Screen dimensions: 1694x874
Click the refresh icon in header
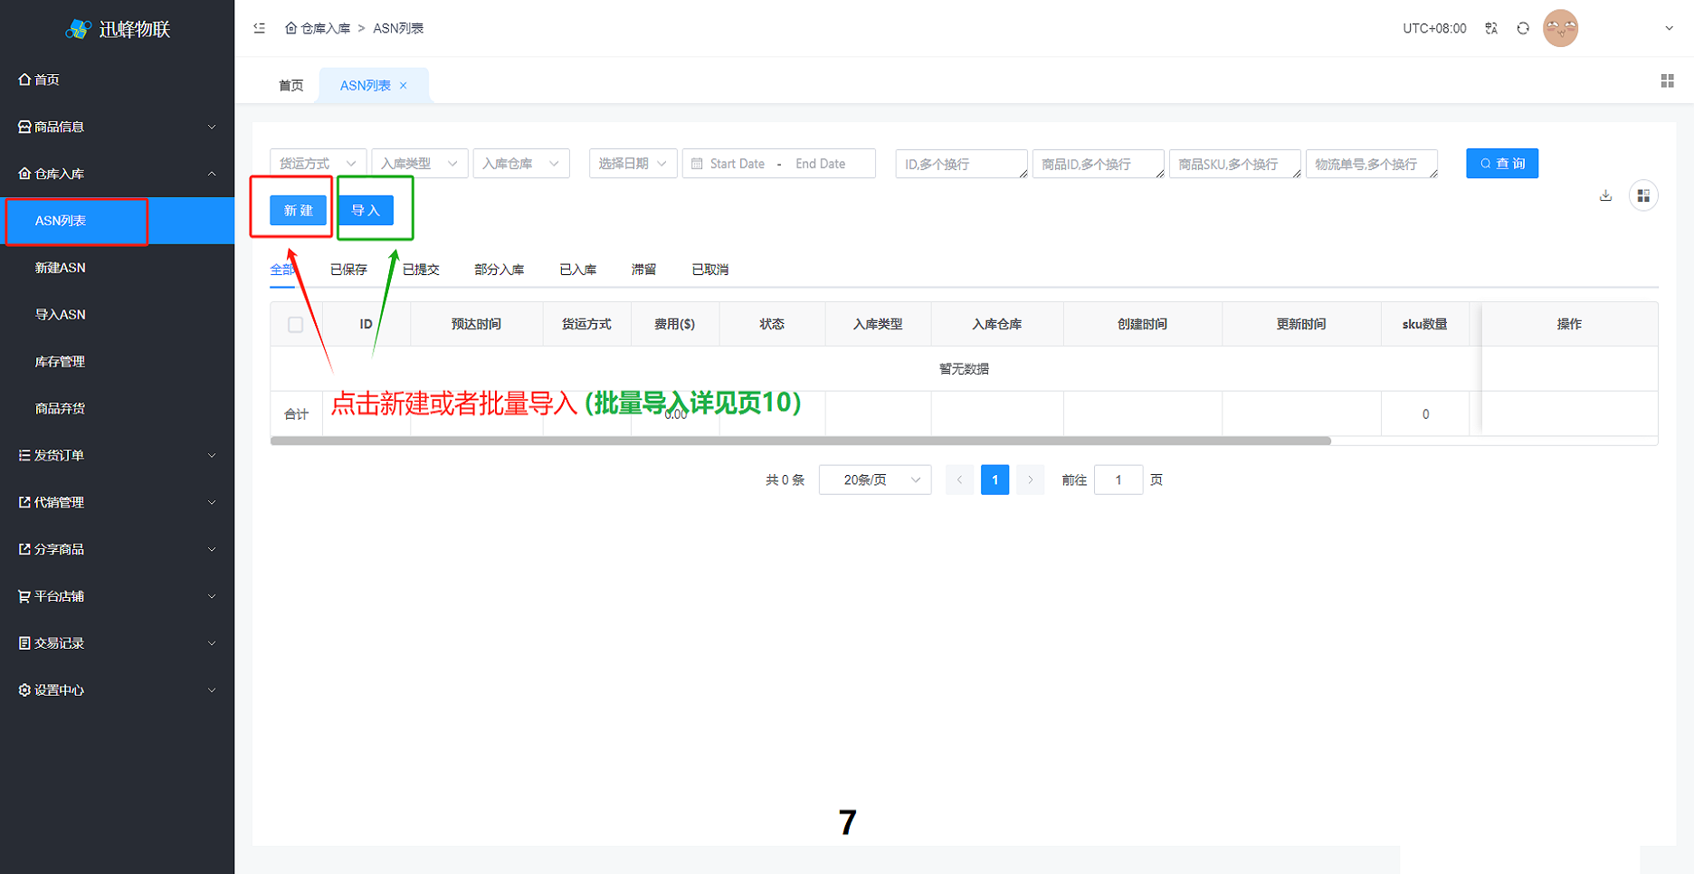pos(1523,28)
